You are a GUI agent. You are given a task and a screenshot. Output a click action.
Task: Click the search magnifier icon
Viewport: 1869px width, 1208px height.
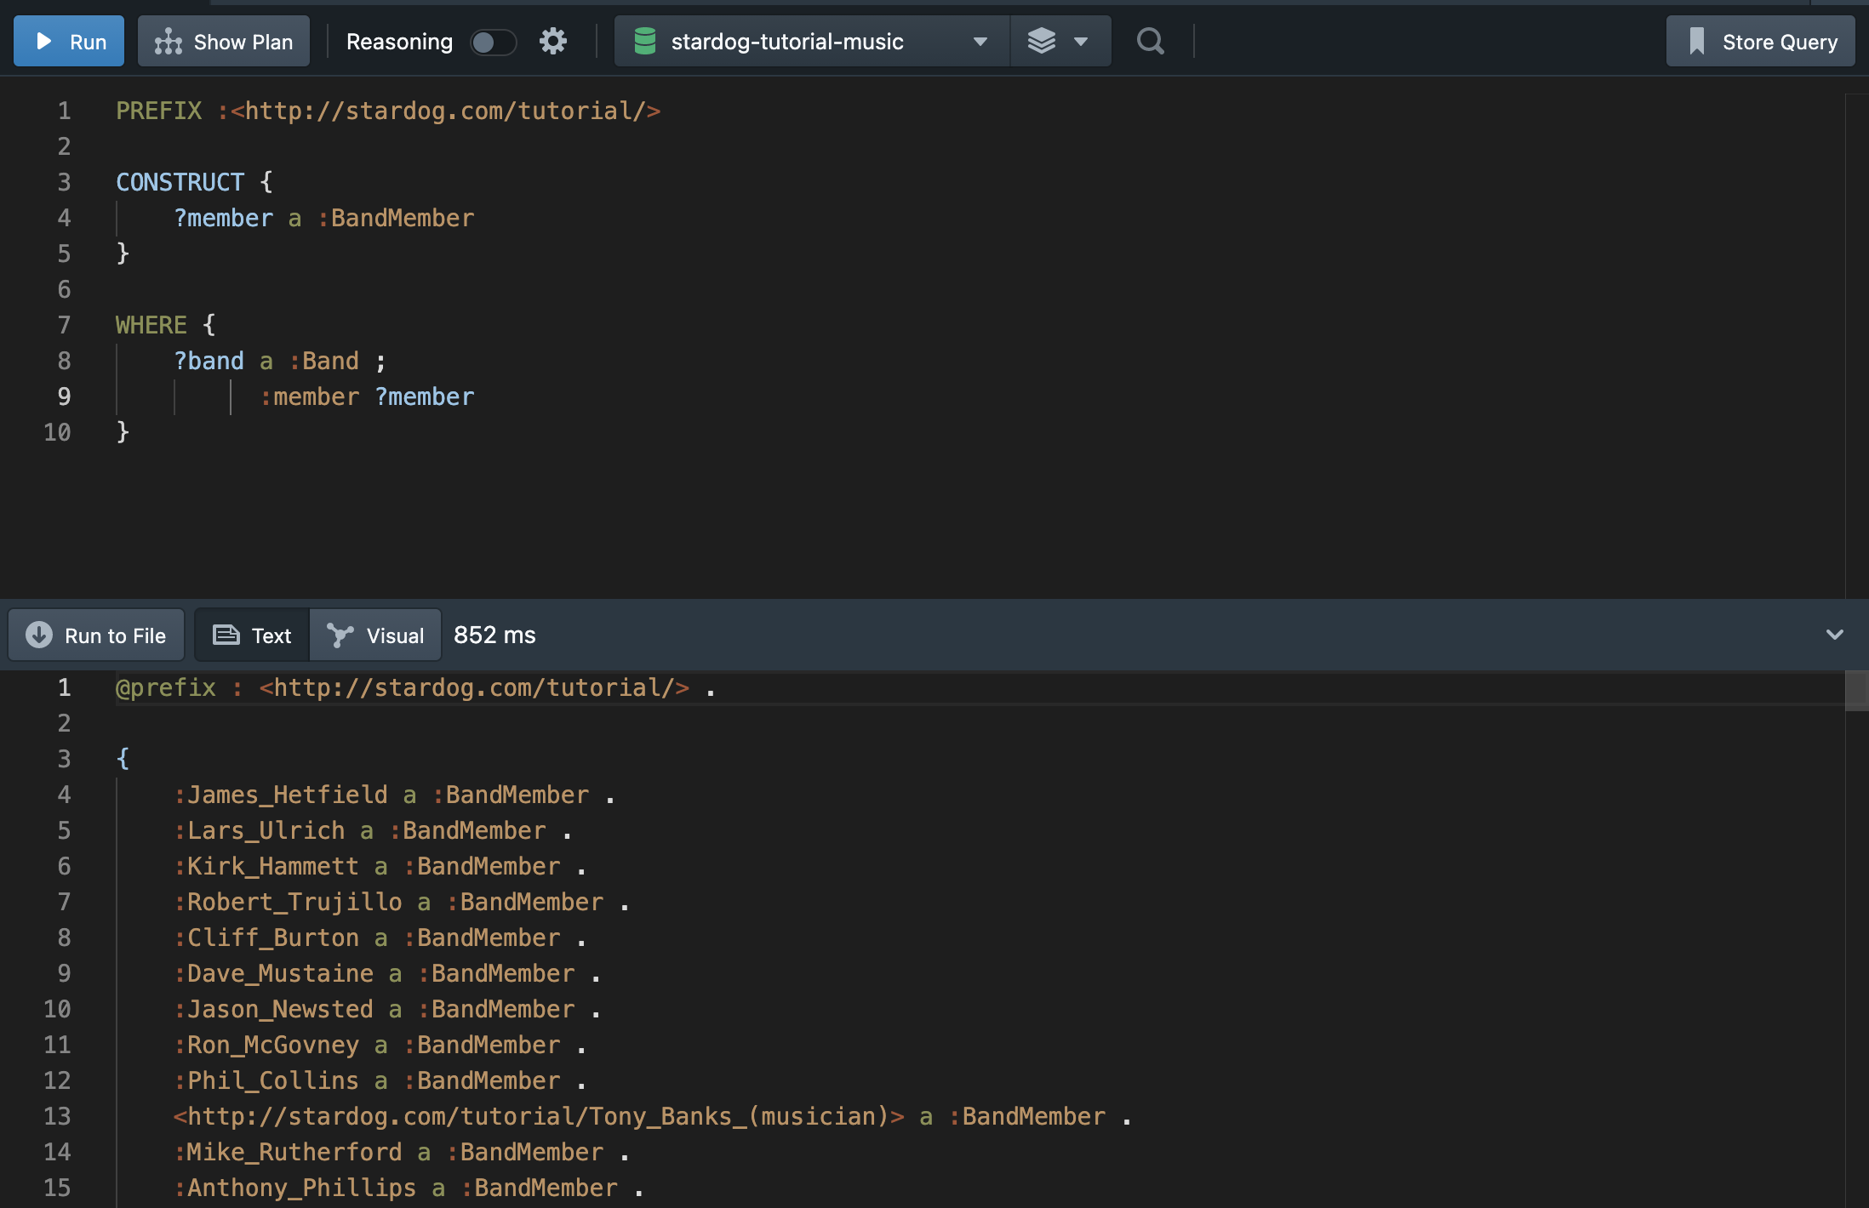pyautogui.click(x=1151, y=41)
